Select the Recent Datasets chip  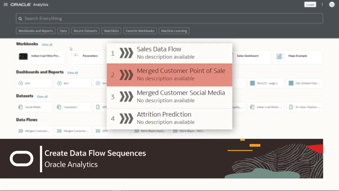(x=85, y=31)
